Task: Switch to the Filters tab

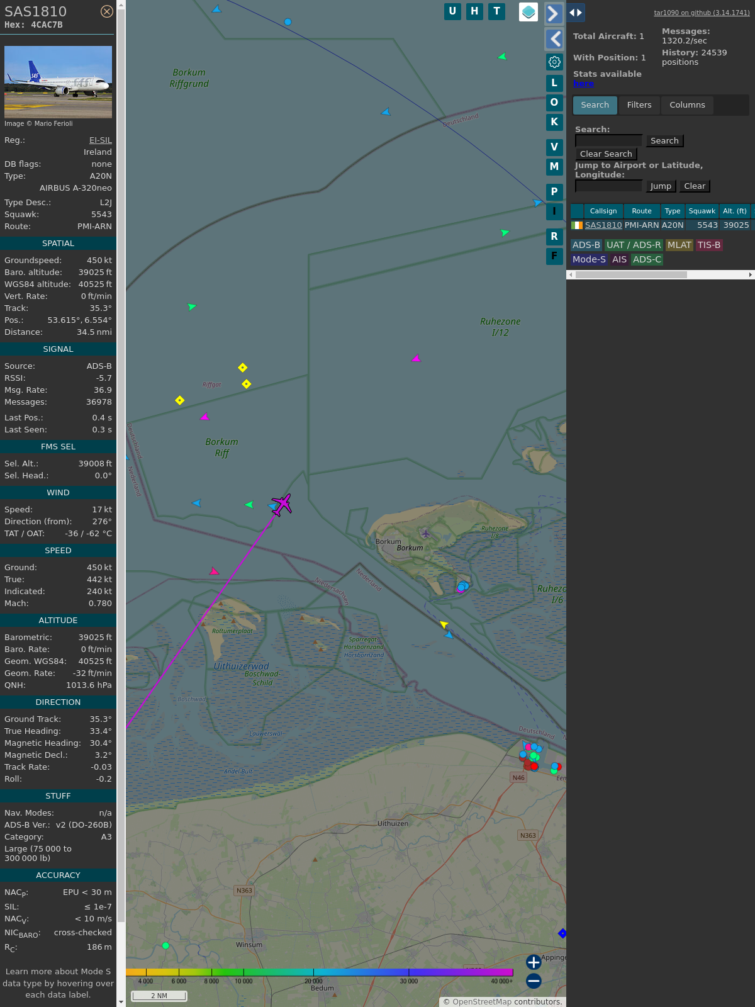Action: [x=639, y=105]
